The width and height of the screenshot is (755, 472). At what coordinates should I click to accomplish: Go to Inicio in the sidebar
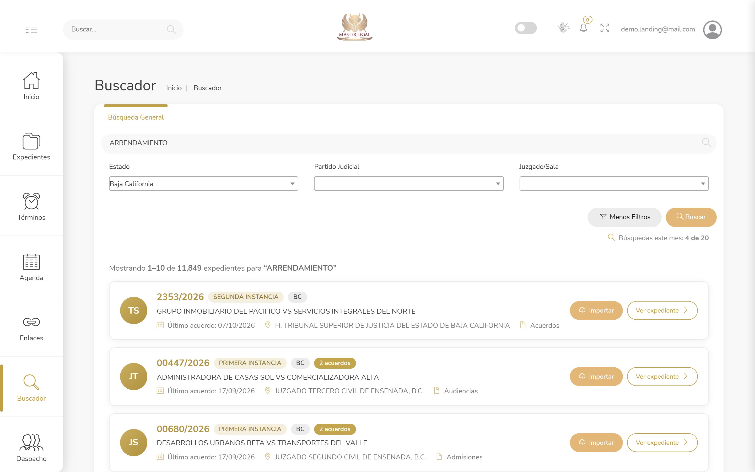31,86
